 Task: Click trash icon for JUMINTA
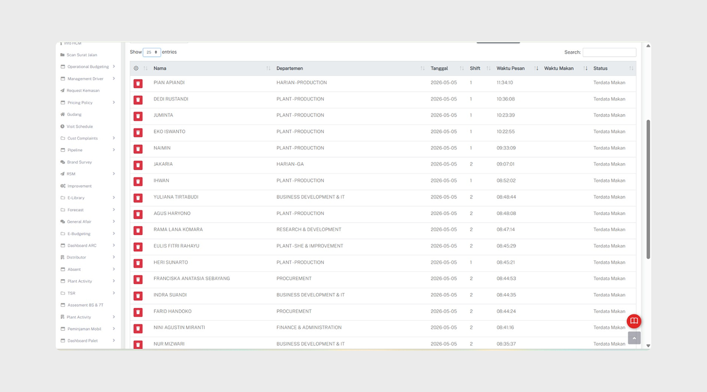point(138,116)
